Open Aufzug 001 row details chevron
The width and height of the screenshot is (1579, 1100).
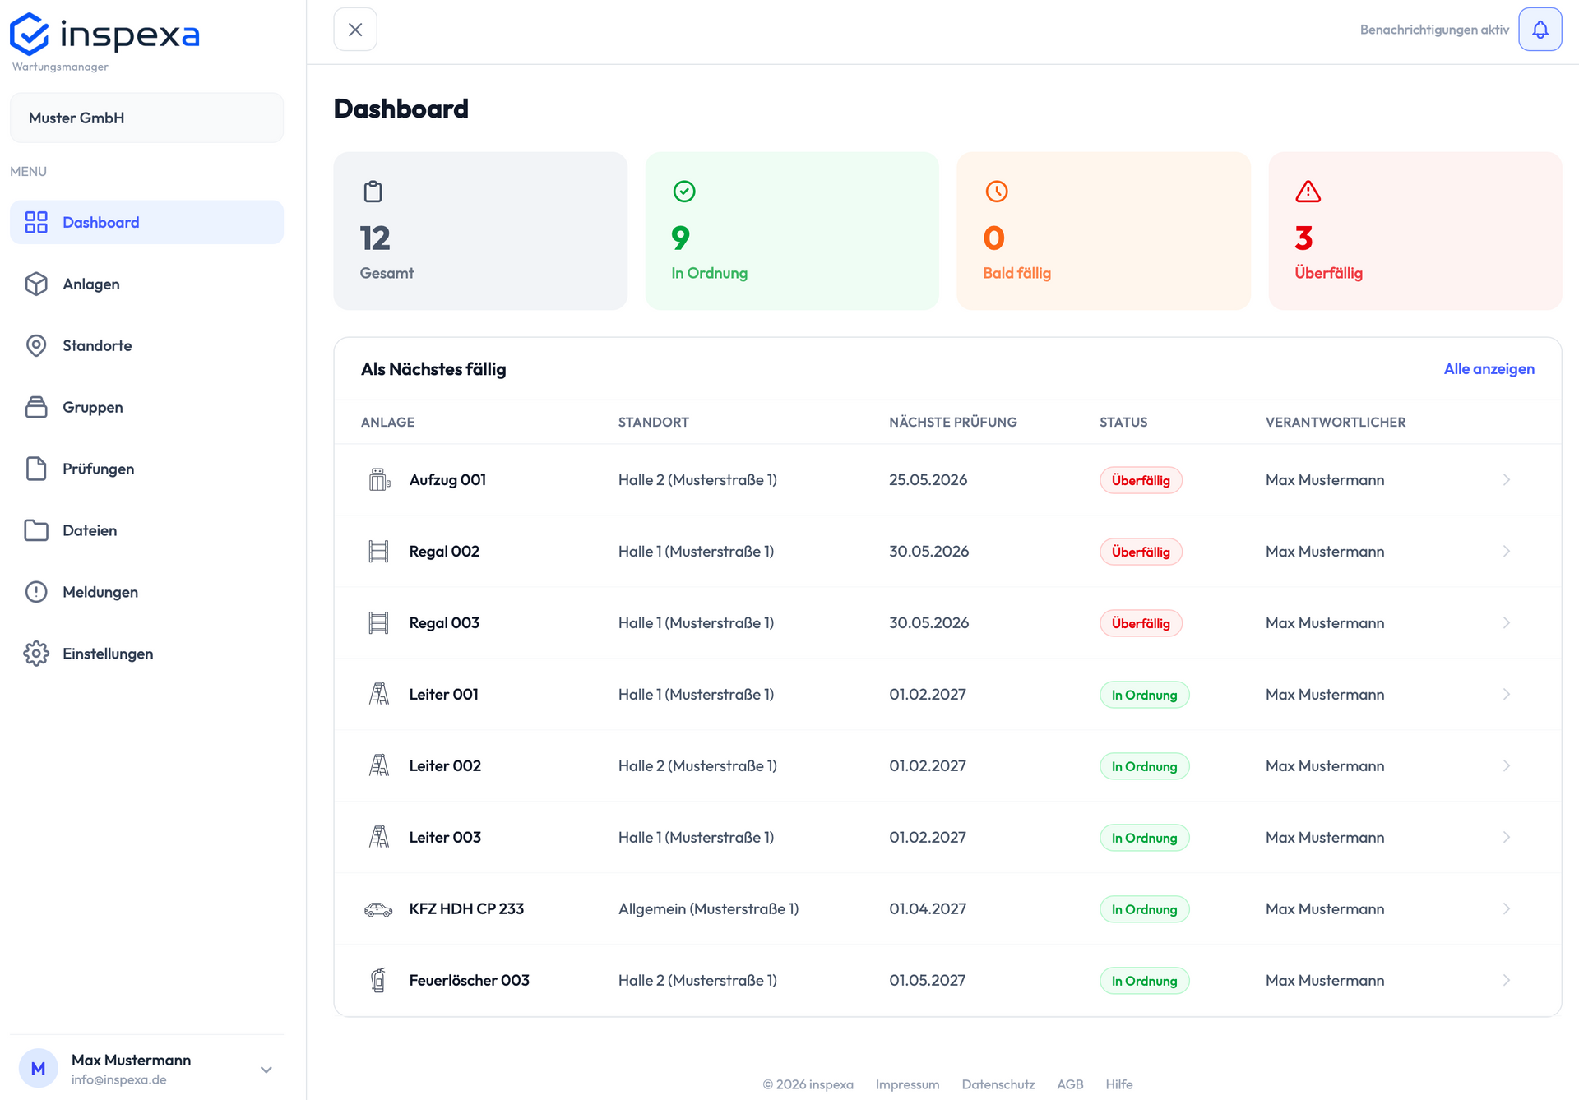click(1507, 479)
